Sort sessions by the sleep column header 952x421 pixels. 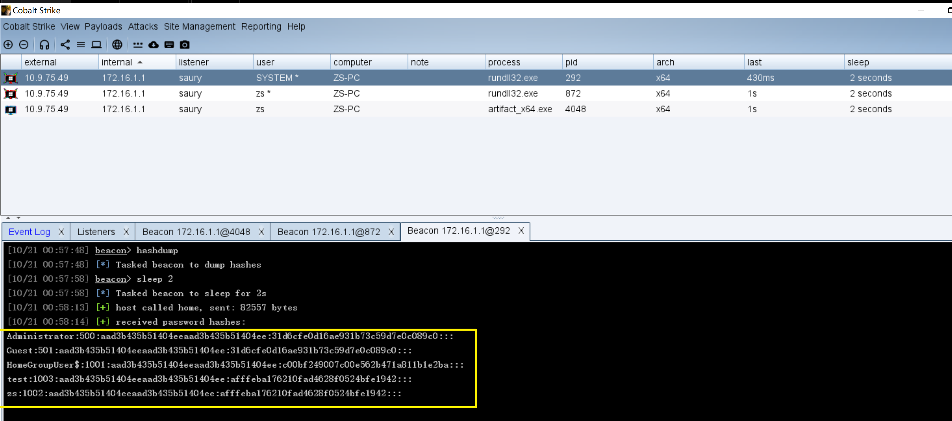[898, 62]
